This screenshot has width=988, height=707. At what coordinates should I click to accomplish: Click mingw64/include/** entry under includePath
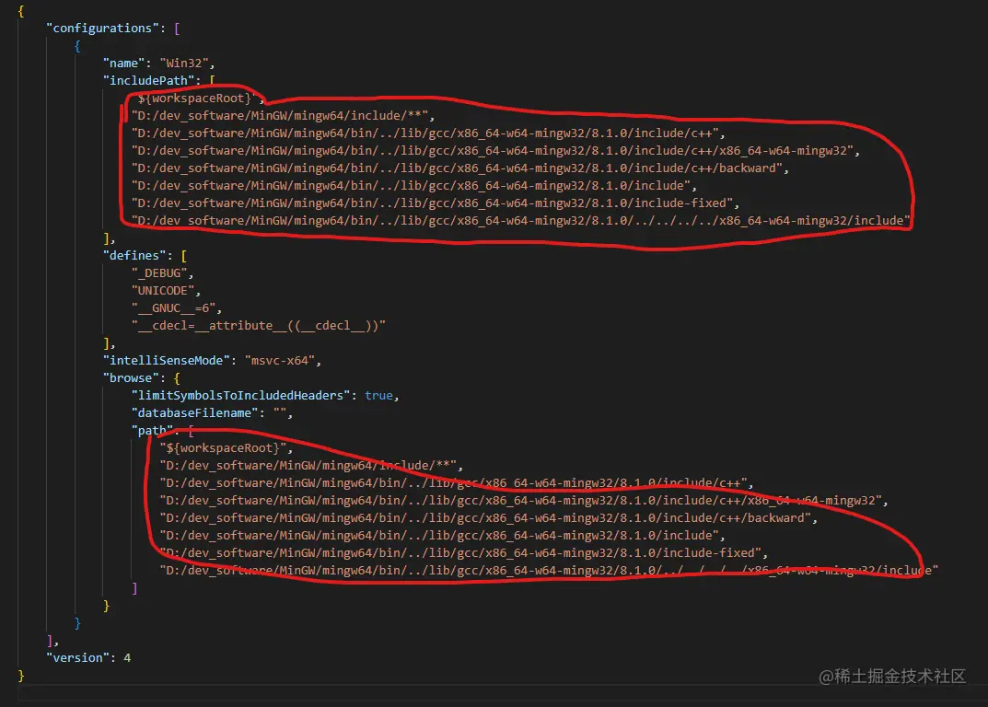point(280,116)
